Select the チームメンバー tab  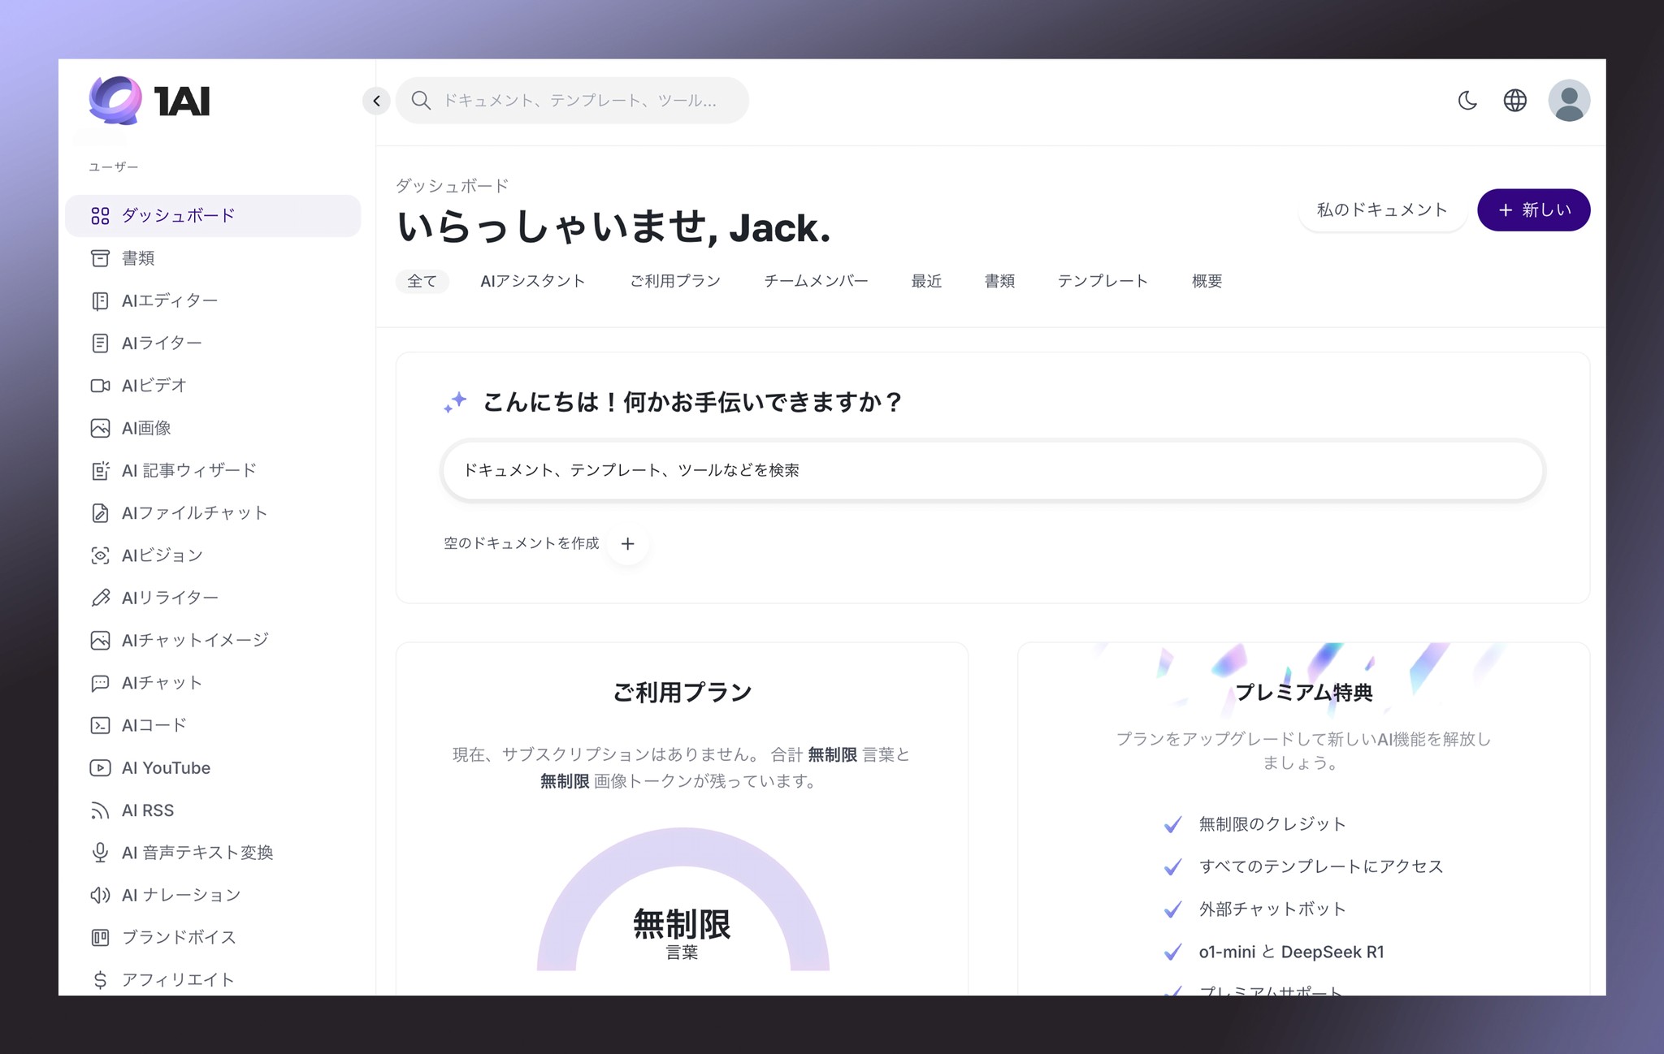point(816,281)
